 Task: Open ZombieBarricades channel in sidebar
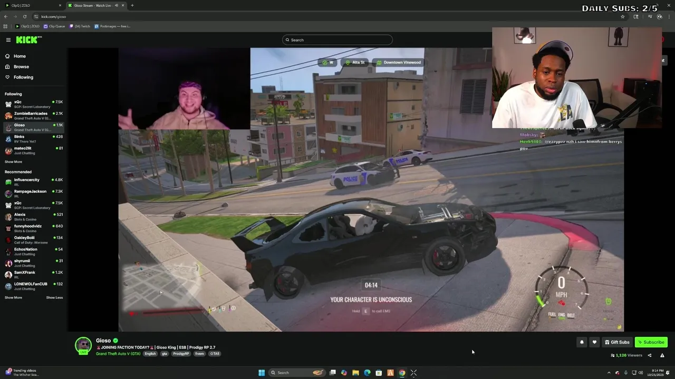[34, 116]
